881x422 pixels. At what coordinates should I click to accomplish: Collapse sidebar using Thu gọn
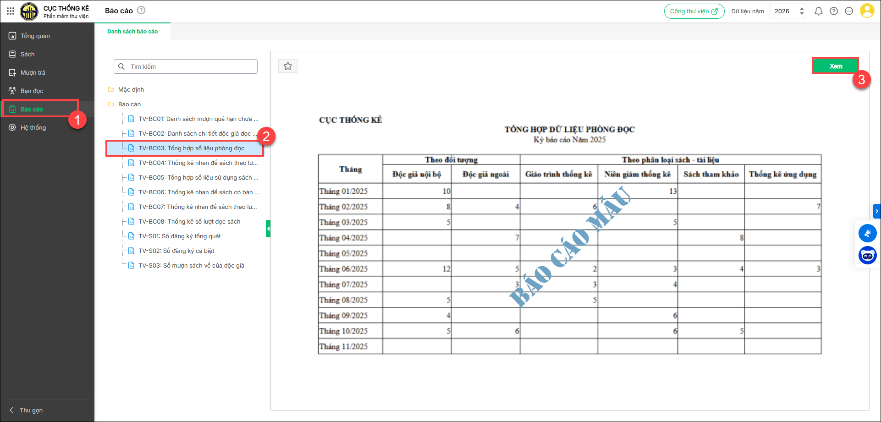(30, 410)
